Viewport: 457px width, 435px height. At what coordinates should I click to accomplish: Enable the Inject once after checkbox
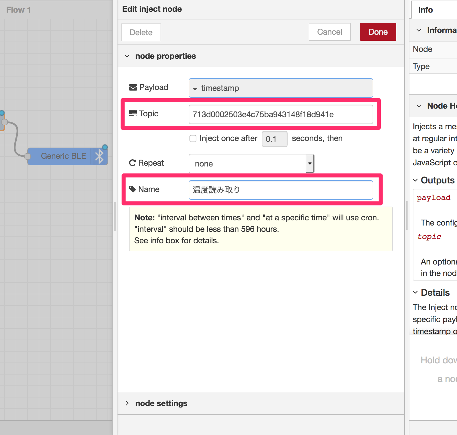(x=193, y=138)
